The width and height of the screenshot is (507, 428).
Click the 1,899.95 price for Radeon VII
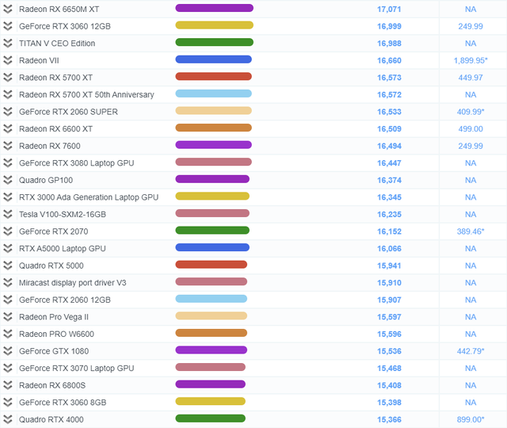click(x=470, y=60)
